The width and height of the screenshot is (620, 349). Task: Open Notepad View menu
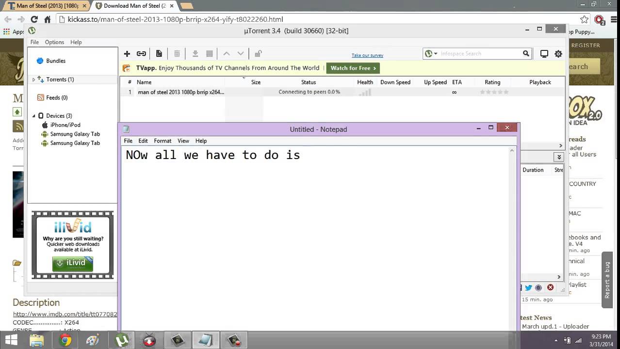[x=183, y=141]
